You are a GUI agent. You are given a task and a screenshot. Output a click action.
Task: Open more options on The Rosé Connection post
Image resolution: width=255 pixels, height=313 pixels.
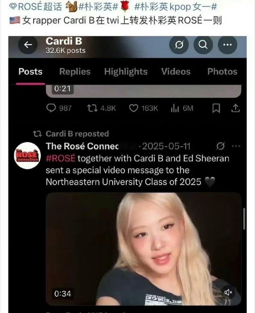click(236, 146)
